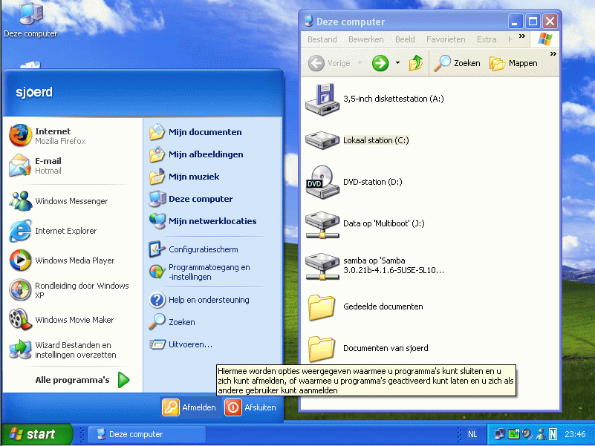Click the sjoerd user name header

tap(34, 92)
